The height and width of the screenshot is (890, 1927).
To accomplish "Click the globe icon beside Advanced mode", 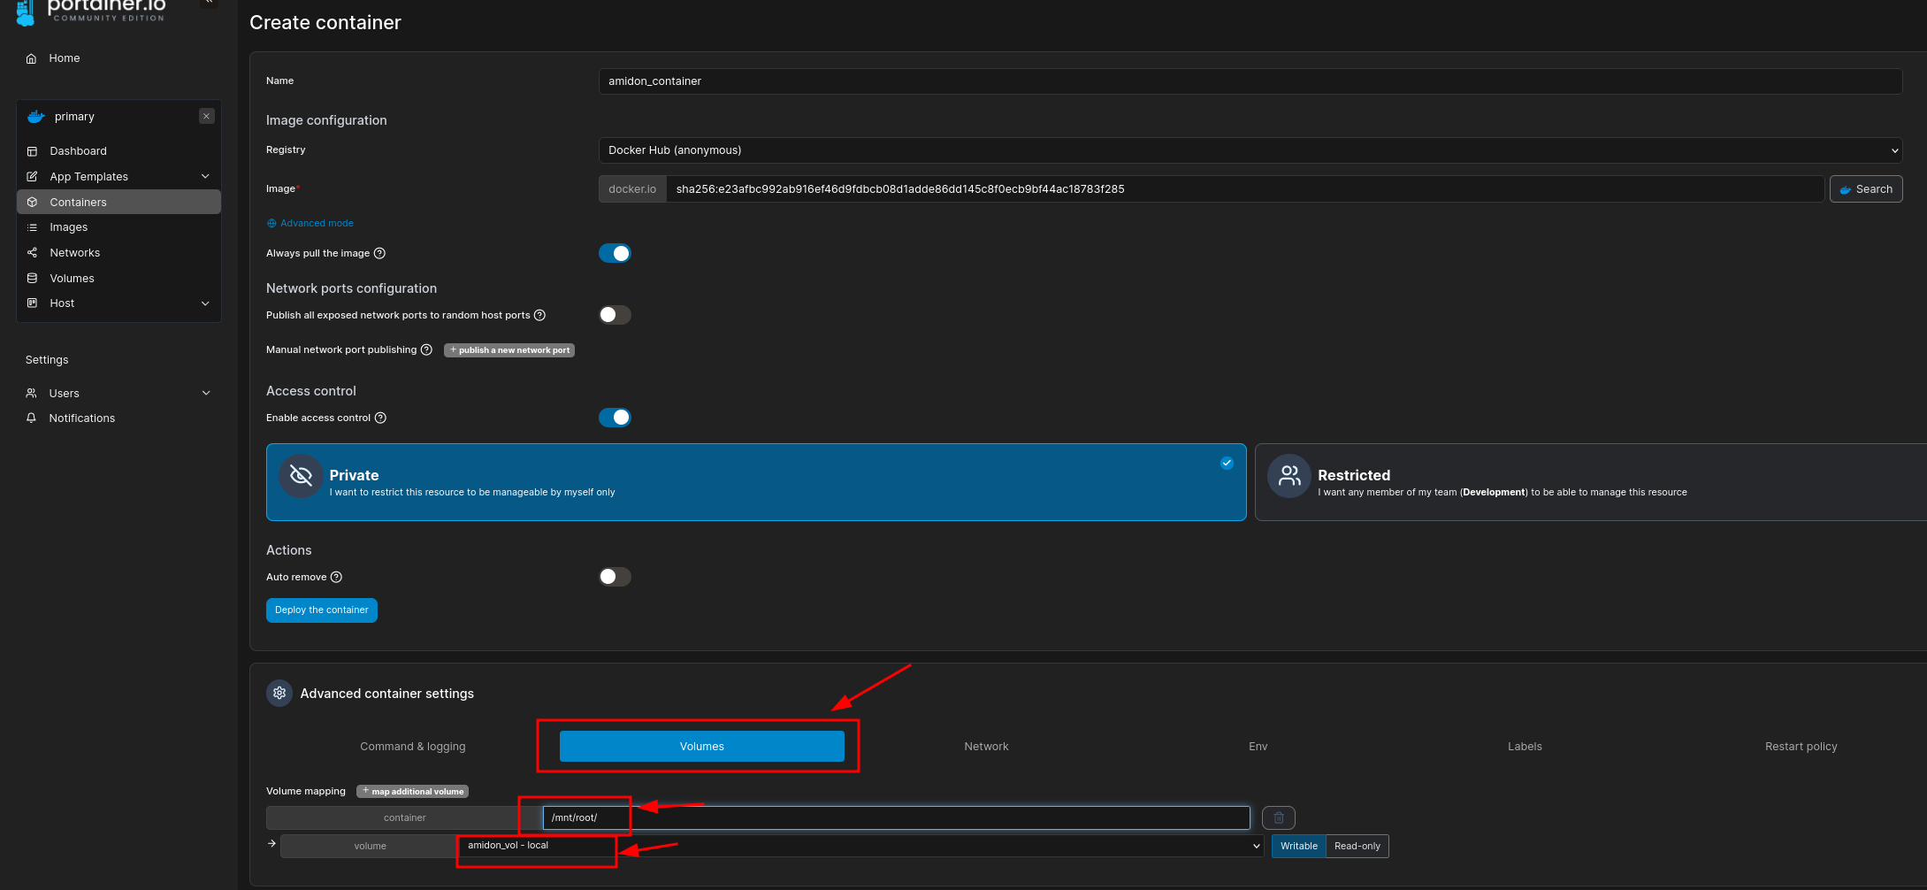I will click(x=271, y=224).
